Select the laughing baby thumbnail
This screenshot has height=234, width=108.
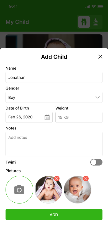78,190
